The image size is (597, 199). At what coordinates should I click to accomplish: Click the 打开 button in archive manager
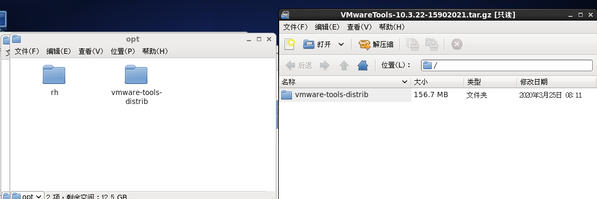coord(317,44)
